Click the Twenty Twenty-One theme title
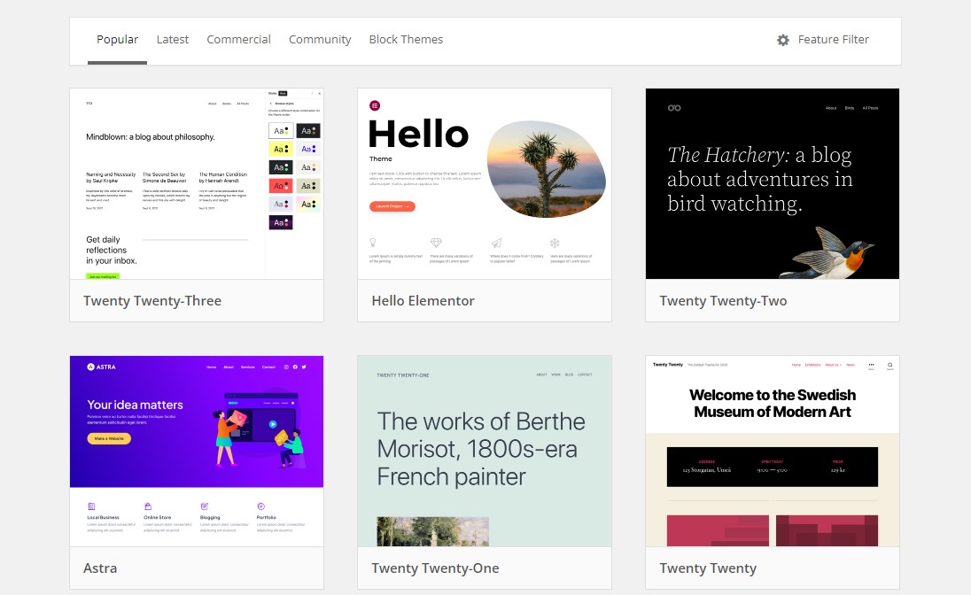971x595 pixels. pyautogui.click(x=435, y=568)
